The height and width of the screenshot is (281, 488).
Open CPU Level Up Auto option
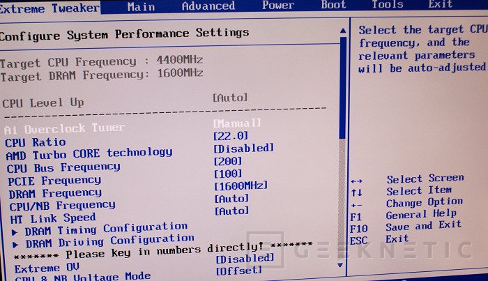(x=230, y=98)
